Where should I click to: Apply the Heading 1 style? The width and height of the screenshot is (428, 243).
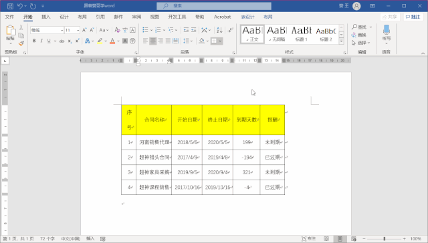tap(302, 34)
